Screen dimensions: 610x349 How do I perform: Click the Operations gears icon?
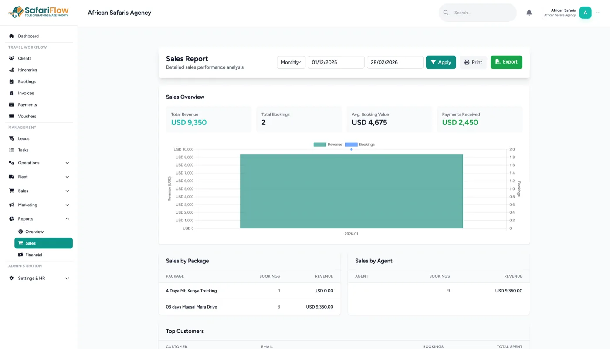pos(11,163)
